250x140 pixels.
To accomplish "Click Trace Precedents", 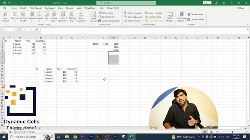I will pyautogui.click(x=133, y=13).
